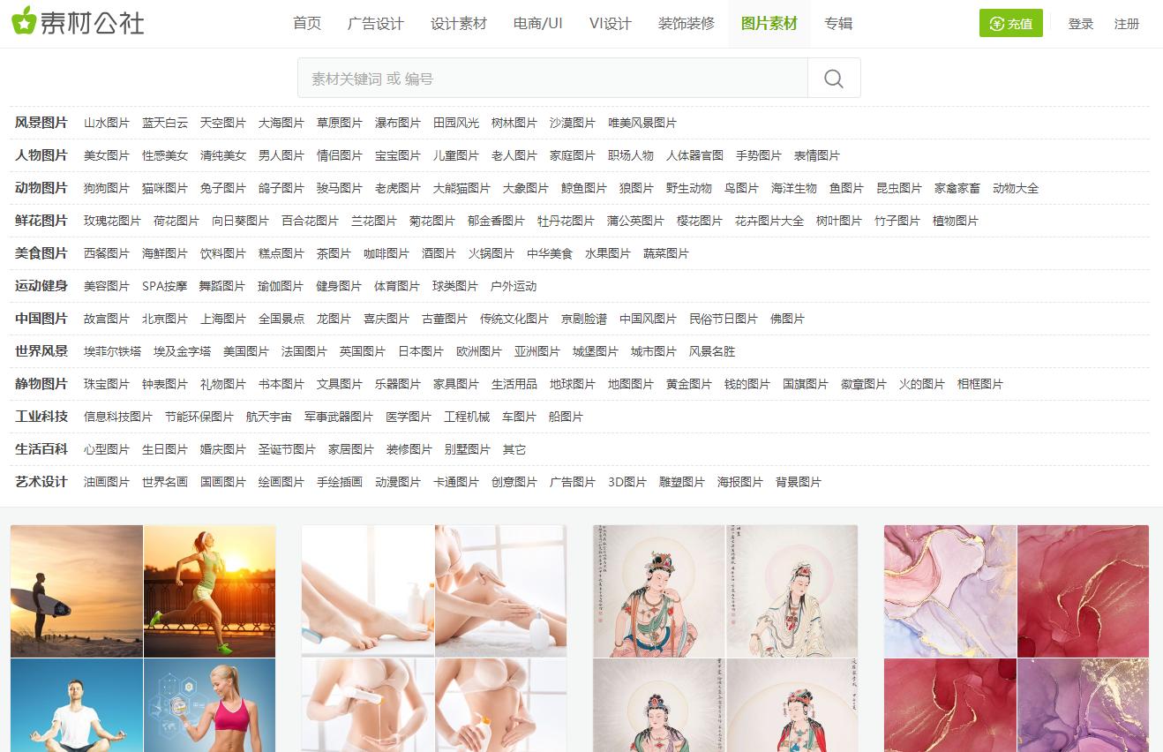The width and height of the screenshot is (1163, 752).
Task: Open the 专辑 menu item
Action: [x=837, y=24]
